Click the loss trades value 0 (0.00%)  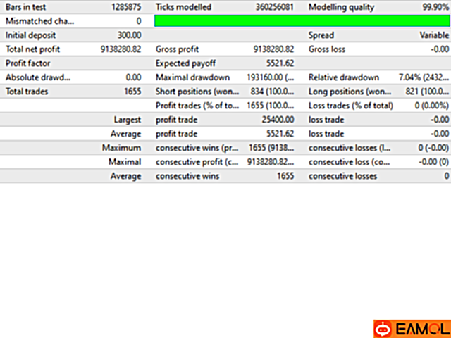tap(432, 106)
